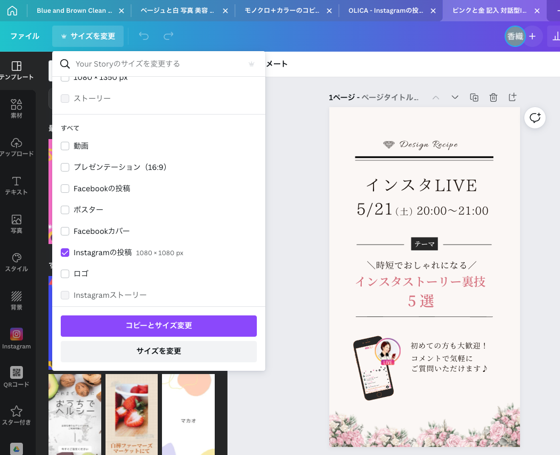Uncheck the Instagramの投稿 1080×1080 checkbox
Viewport: 560px width, 455px height.
[x=65, y=252]
